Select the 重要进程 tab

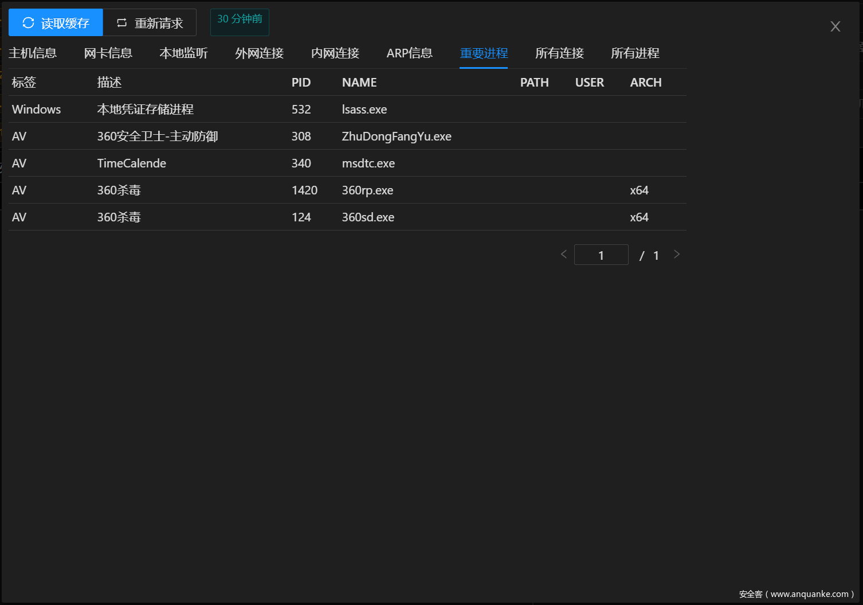tap(484, 53)
